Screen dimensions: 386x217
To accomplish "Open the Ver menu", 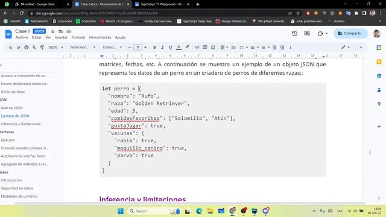I will [x=48, y=37].
